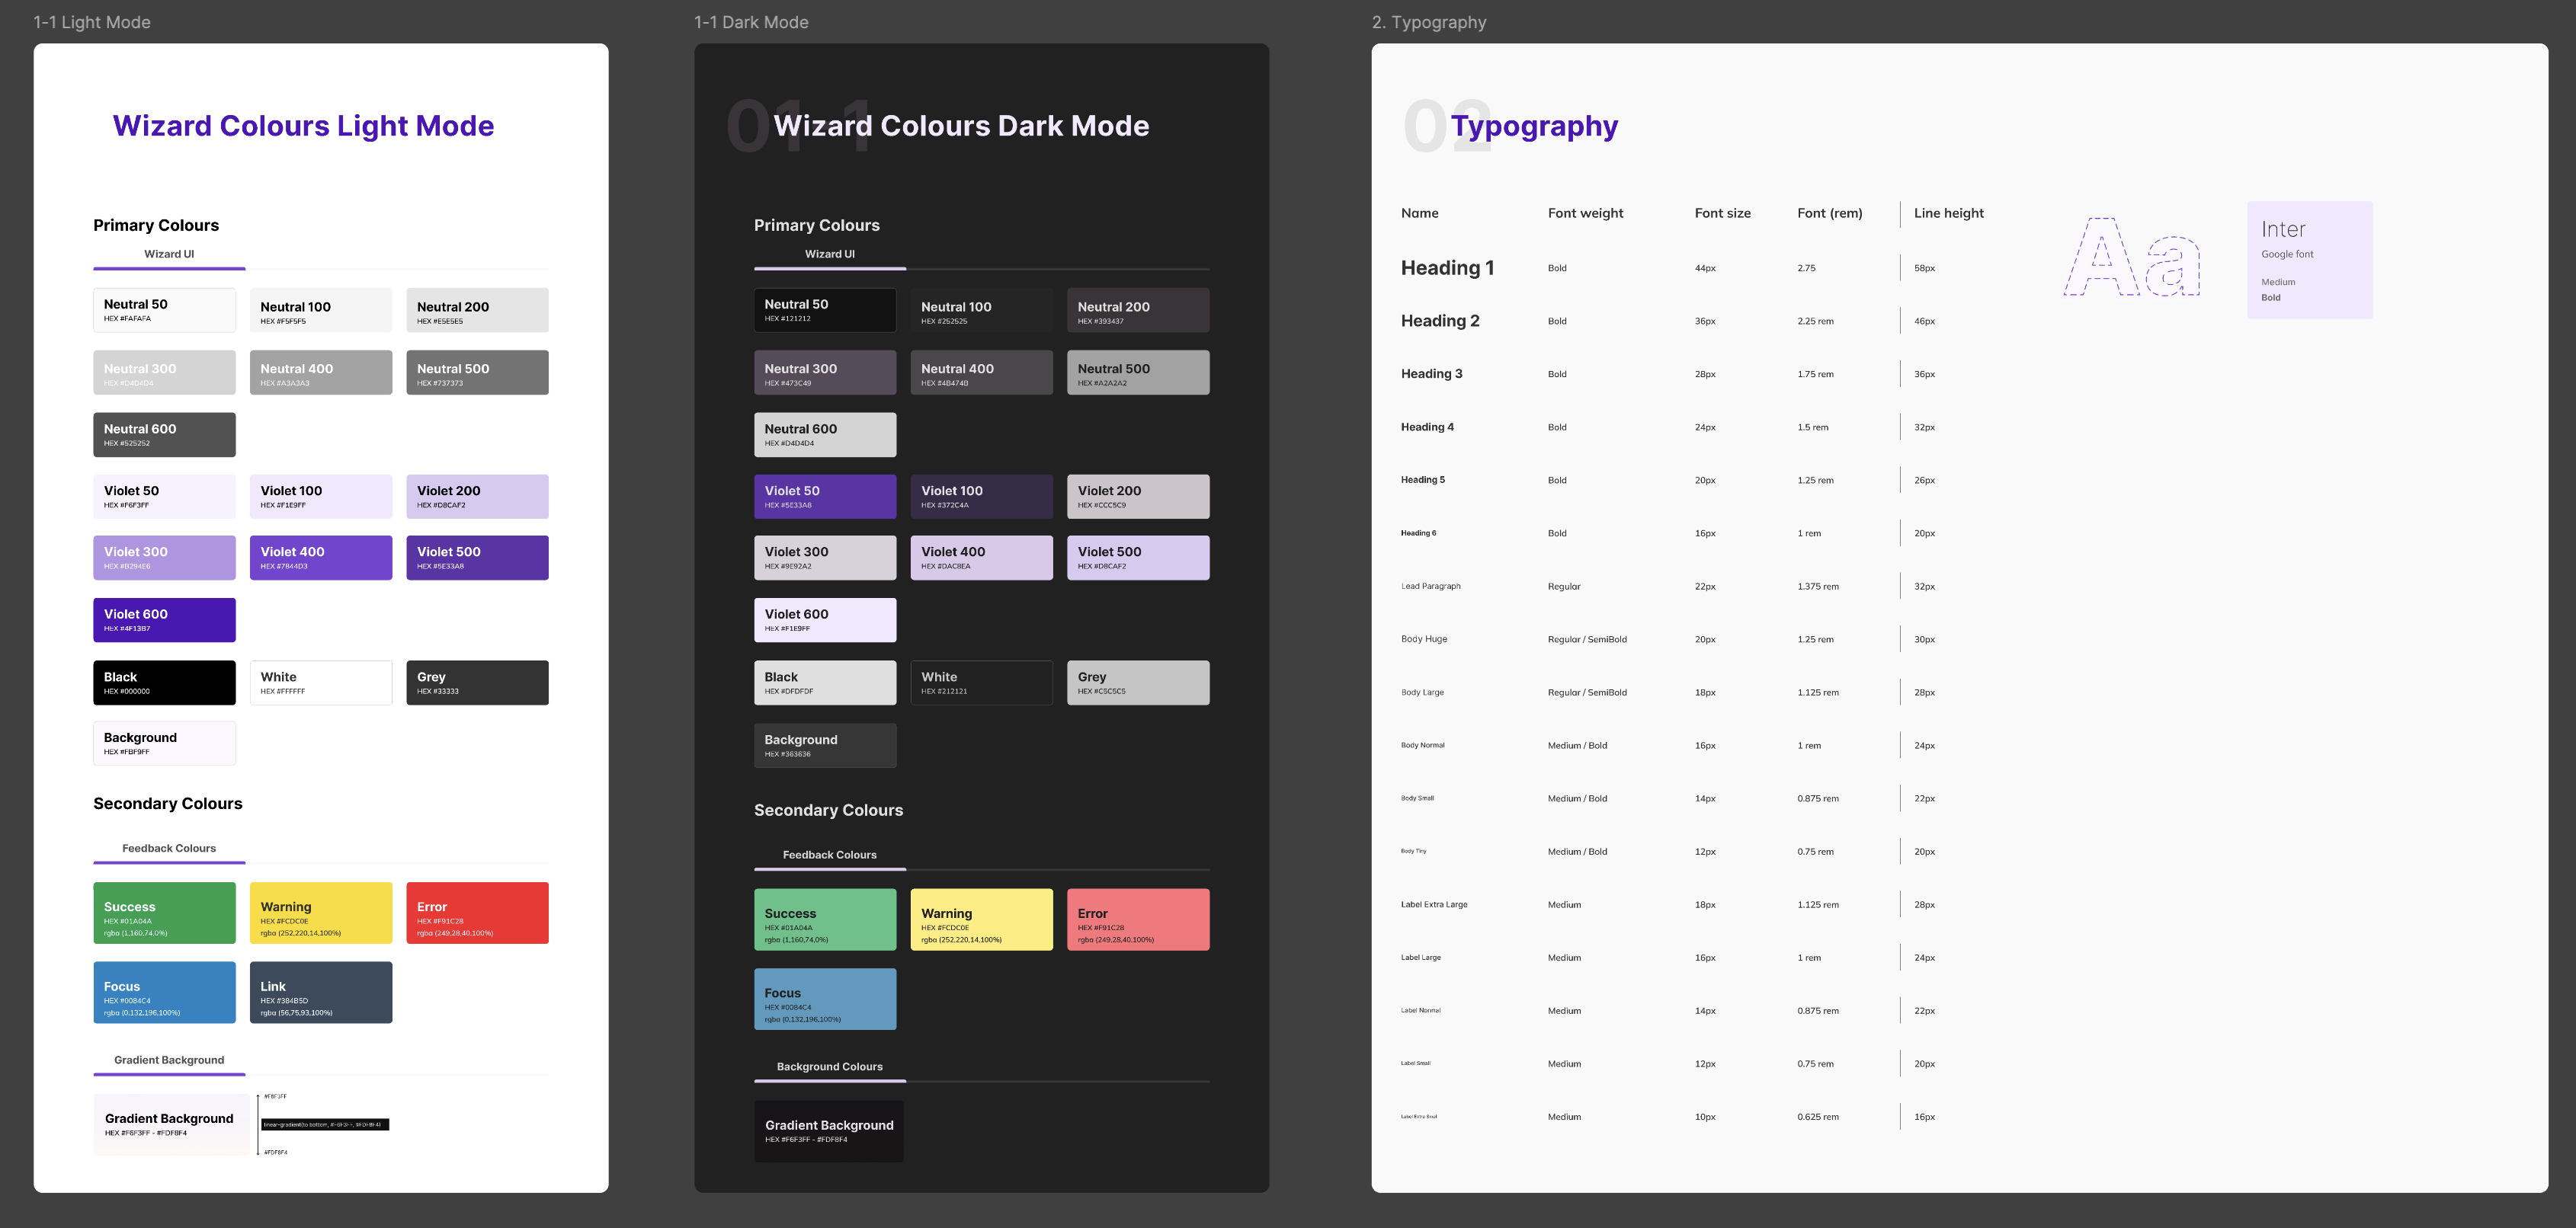2576x1228 pixels.
Task: Click the '2. Typography' frame label
Action: coord(1429,22)
